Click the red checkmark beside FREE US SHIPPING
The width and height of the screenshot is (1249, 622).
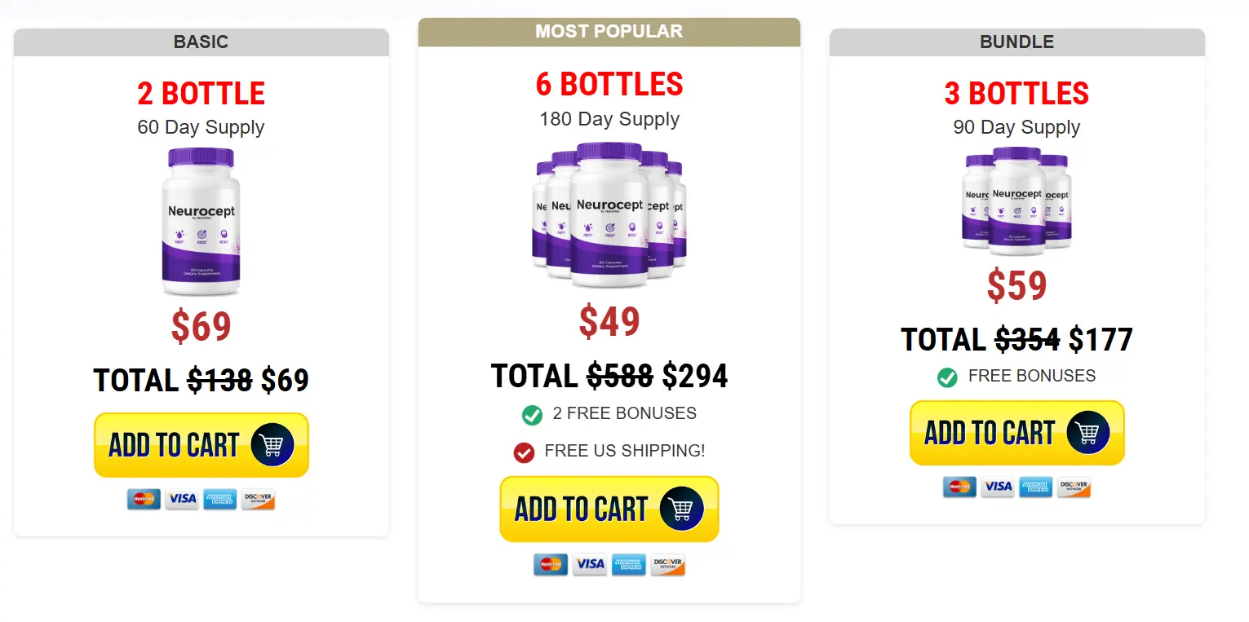pos(524,452)
